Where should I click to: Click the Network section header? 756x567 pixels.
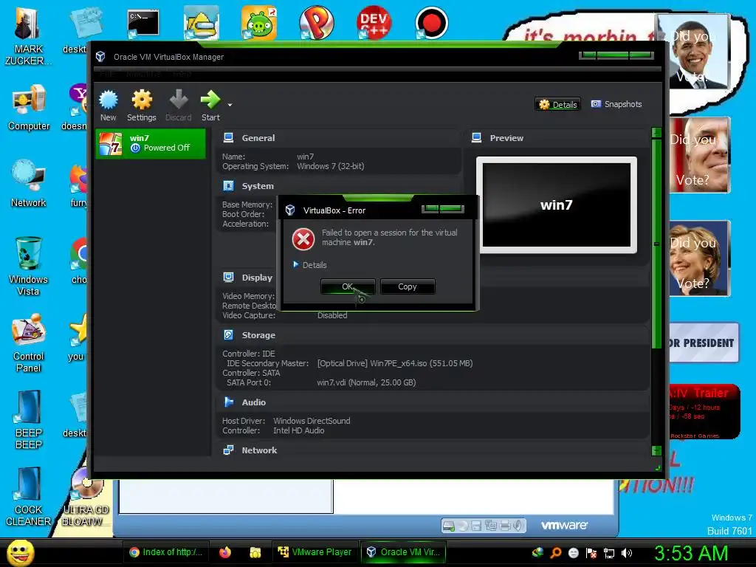pyautogui.click(x=259, y=450)
